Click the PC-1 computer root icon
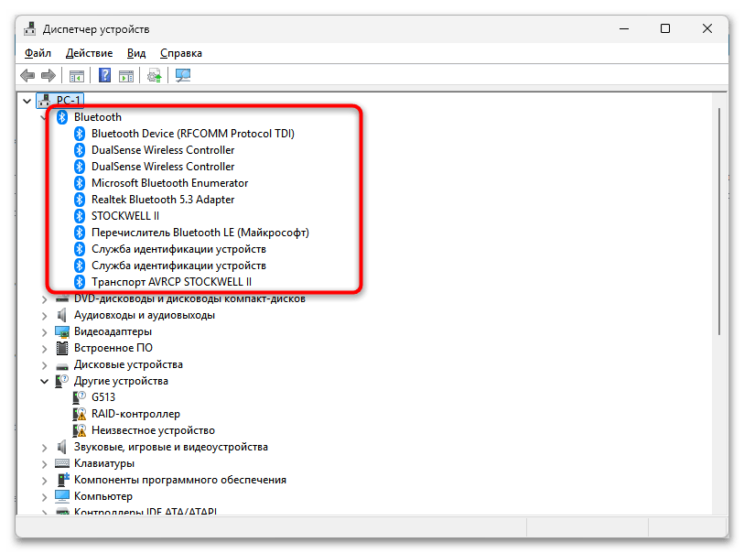Screen dimensions: 744x553 tap(45, 101)
